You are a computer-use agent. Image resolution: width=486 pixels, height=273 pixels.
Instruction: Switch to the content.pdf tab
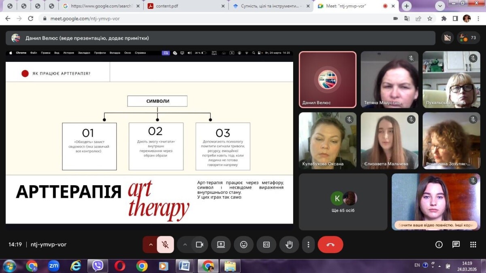(x=185, y=6)
